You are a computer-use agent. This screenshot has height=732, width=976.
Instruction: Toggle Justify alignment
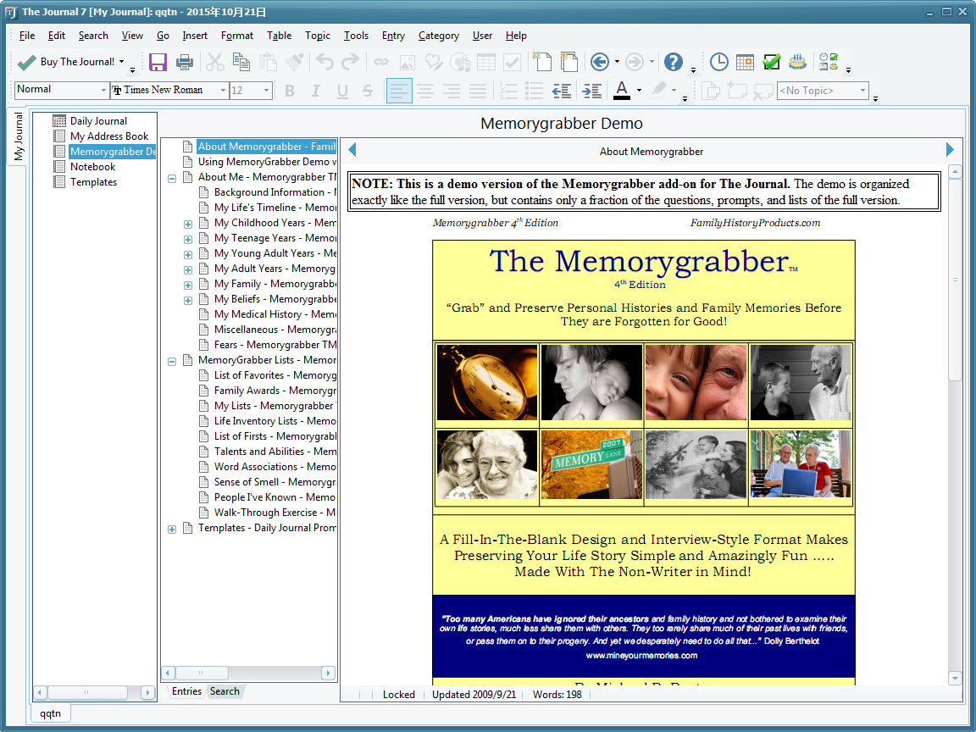pos(478,91)
